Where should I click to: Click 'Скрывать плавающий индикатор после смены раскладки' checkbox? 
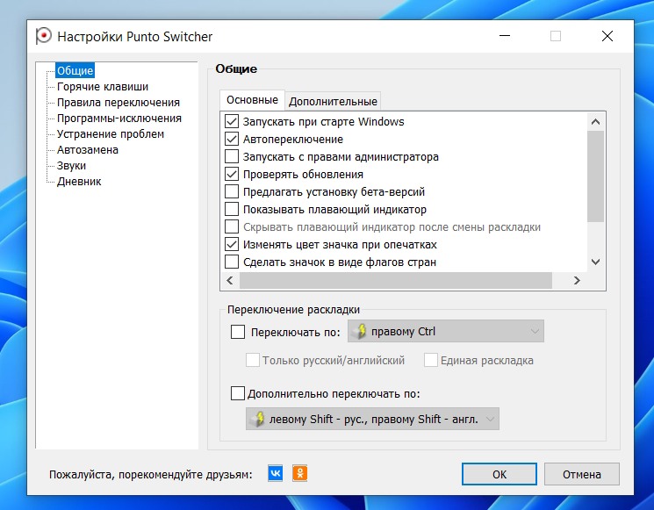coord(232,226)
